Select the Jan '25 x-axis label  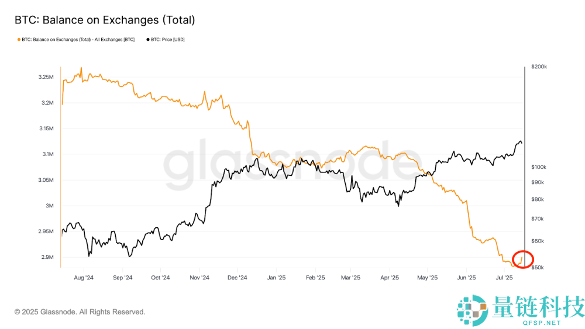pos(276,278)
